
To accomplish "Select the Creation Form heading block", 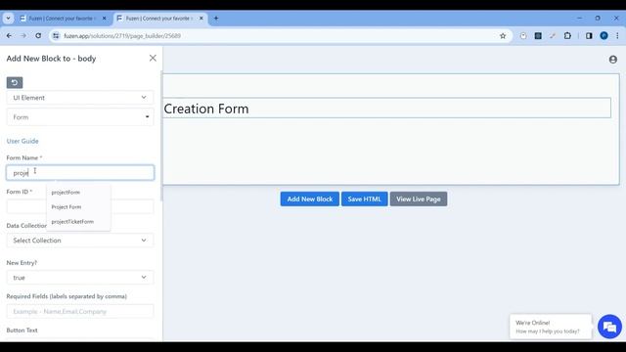I will point(387,109).
